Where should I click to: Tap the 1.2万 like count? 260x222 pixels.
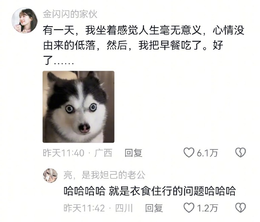click(x=207, y=208)
